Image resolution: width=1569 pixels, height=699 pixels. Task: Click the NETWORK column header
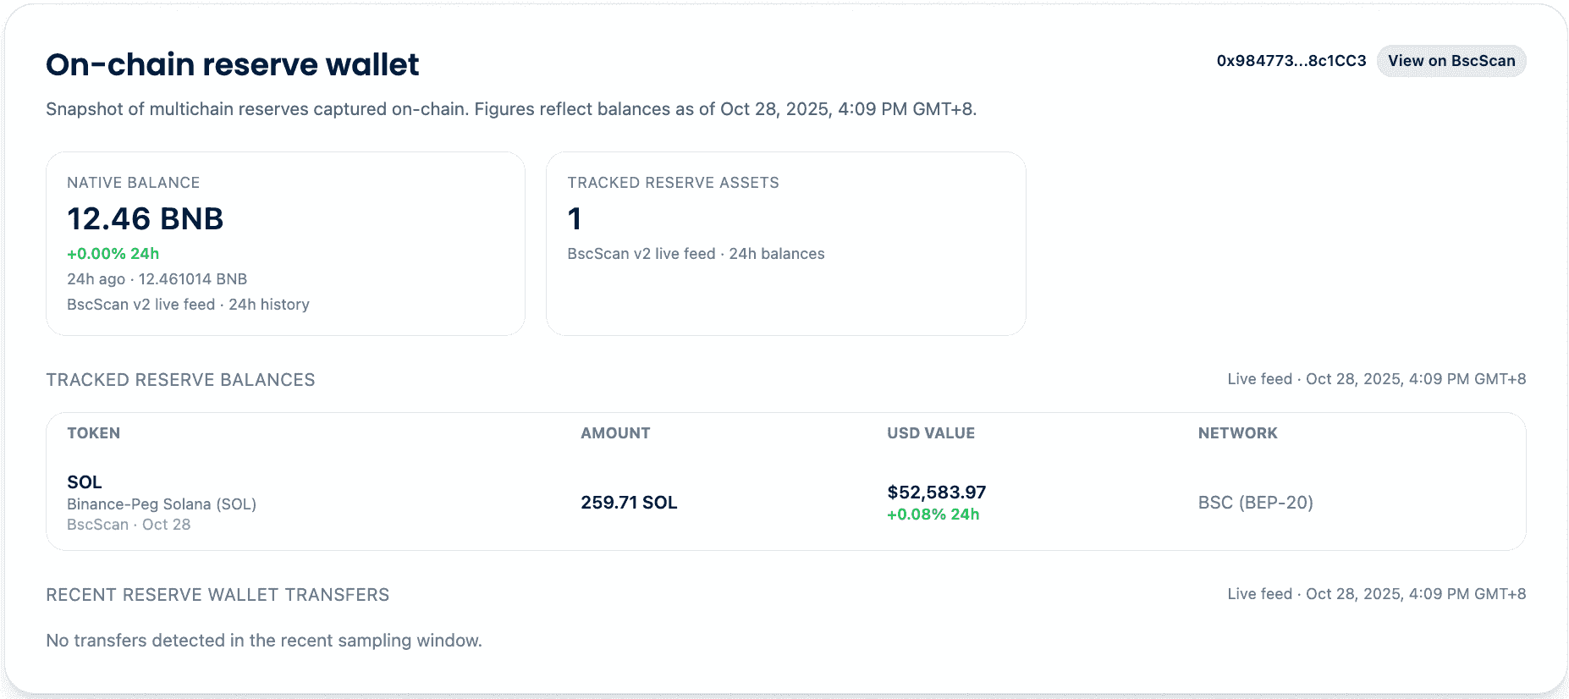[x=1237, y=433]
